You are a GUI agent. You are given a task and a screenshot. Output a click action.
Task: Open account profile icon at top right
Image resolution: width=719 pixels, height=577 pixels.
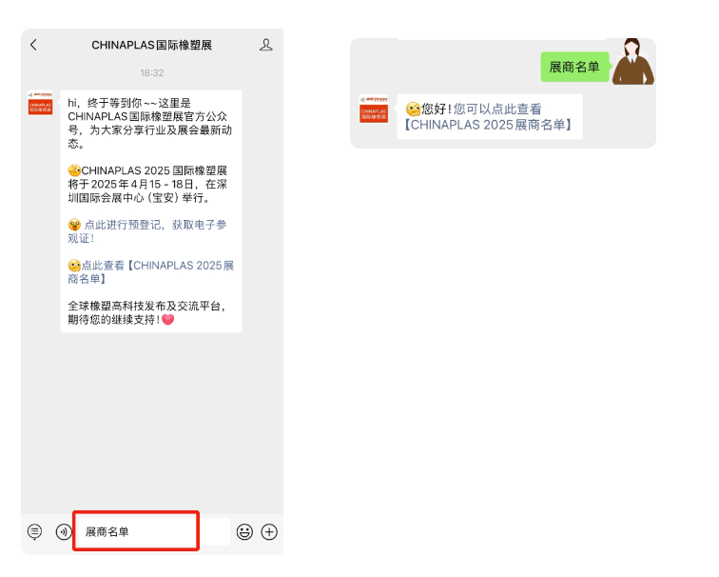click(x=266, y=45)
